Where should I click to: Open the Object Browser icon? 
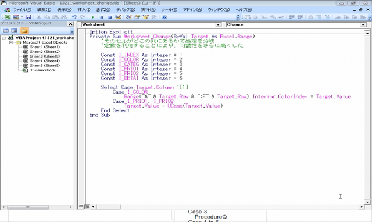145,17
